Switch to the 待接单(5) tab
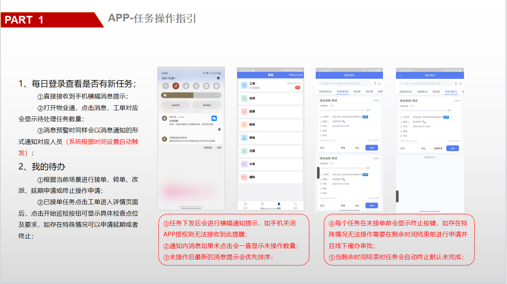This screenshot has height=284, width=507. (342, 92)
